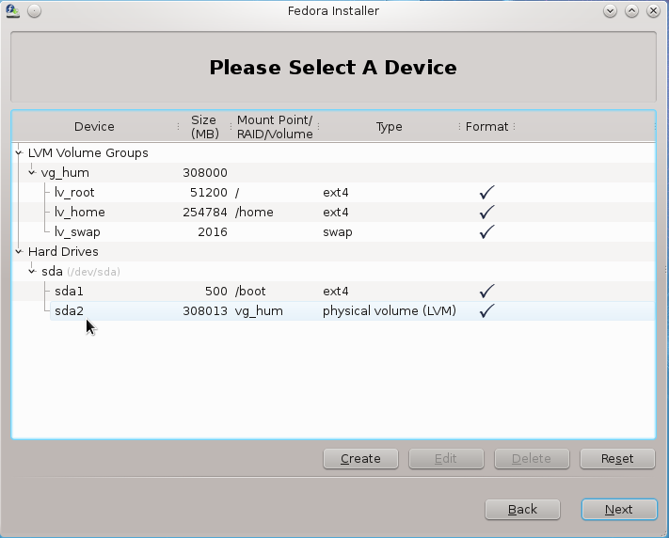Click the 51200 size value for lv_root
Viewport: 669px width, 538px height.
point(209,193)
